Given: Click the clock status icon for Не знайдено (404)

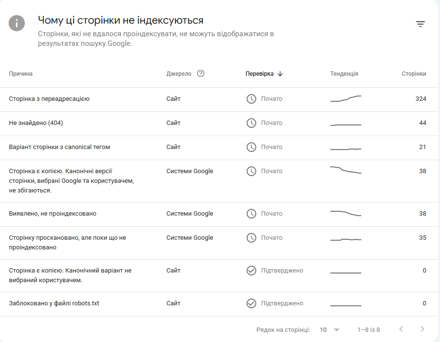Looking at the screenshot, I should coord(251,123).
